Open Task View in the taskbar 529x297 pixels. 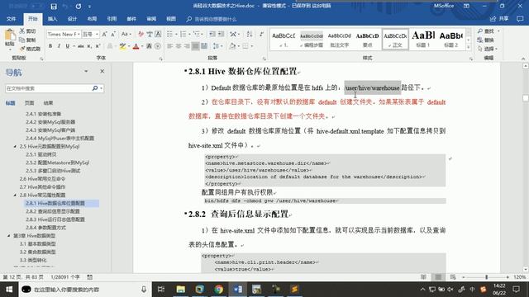tap(161, 290)
